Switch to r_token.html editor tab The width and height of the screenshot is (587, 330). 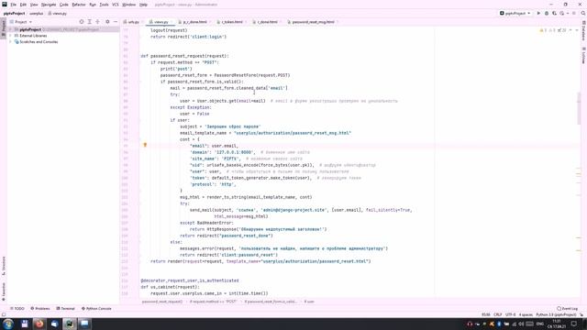231,22
